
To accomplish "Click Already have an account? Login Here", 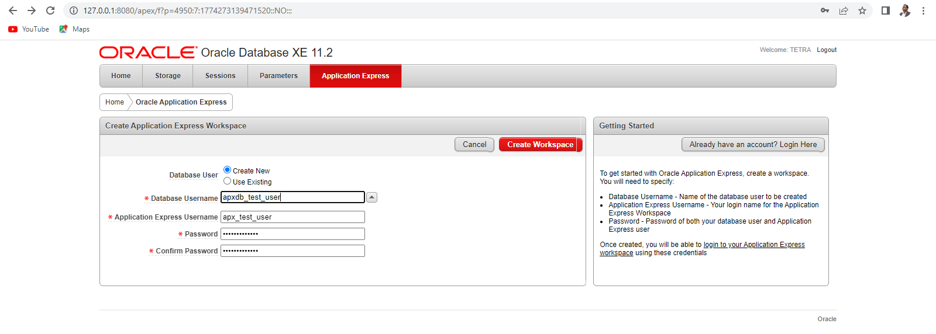I will coord(753,144).
